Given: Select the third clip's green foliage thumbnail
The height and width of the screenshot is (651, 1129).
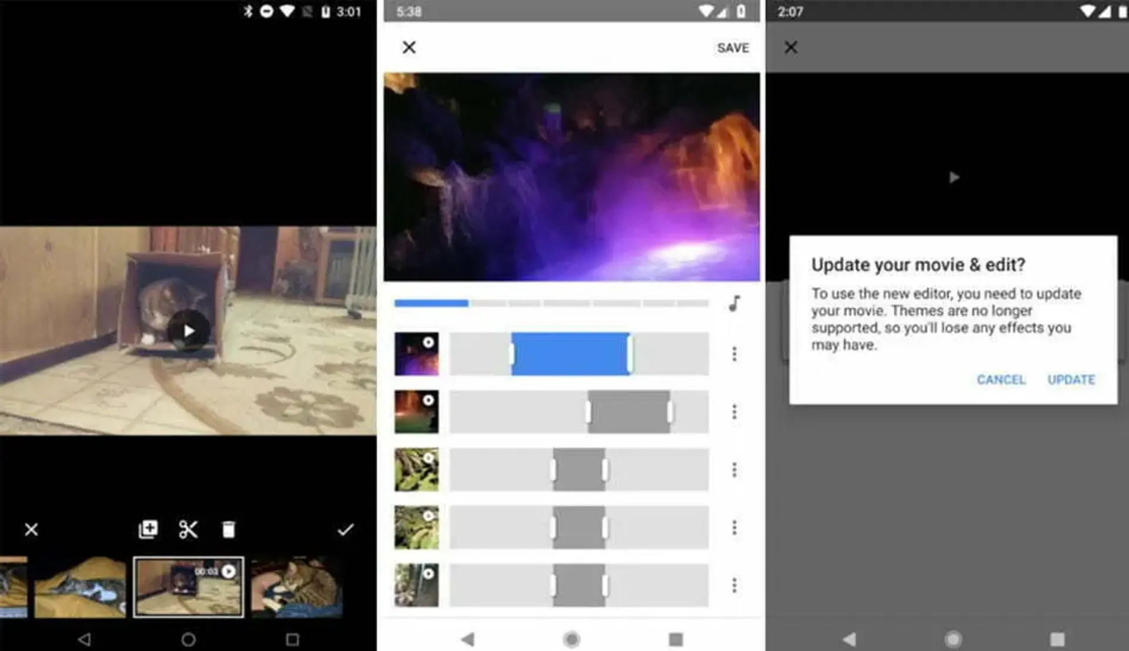Looking at the screenshot, I should tap(416, 469).
